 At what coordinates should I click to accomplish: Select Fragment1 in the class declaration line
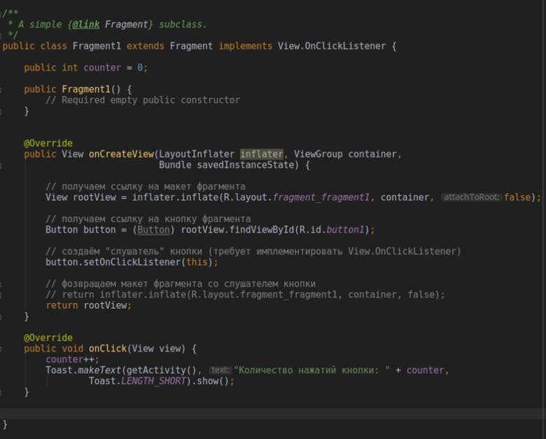pyautogui.click(x=97, y=46)
